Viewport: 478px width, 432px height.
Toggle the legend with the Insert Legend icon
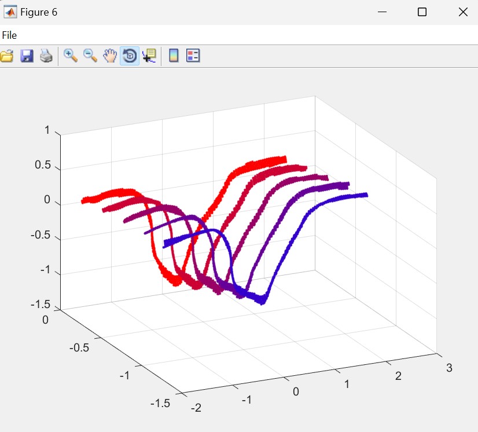193,56
